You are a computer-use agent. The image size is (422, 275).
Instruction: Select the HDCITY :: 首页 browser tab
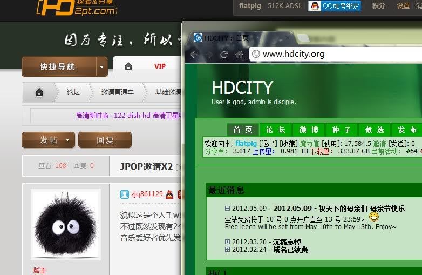pyautogui.click(x=241, y=38)
